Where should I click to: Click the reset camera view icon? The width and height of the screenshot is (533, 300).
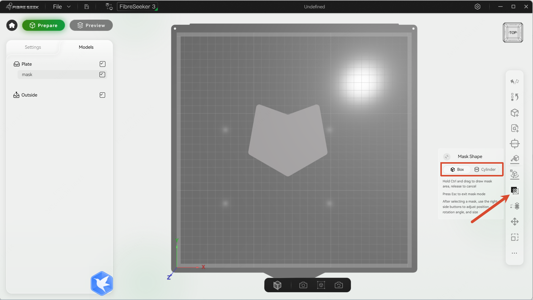339,285
